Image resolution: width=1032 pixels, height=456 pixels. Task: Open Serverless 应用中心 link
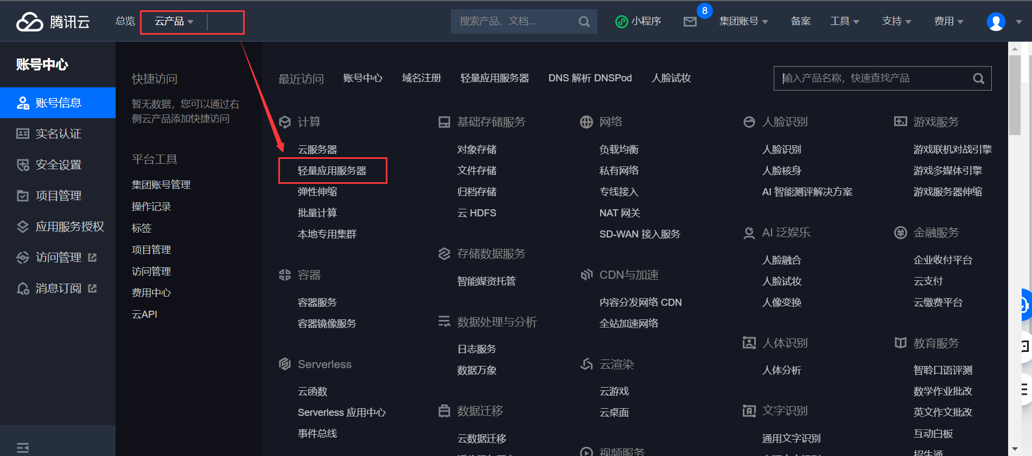pyautogui.click(x=342, y=413)
